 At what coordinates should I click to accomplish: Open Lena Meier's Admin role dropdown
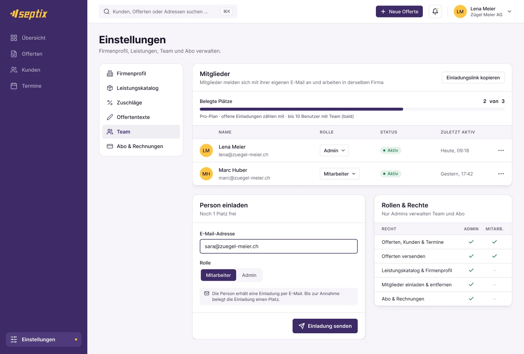(x=334, y=151)
